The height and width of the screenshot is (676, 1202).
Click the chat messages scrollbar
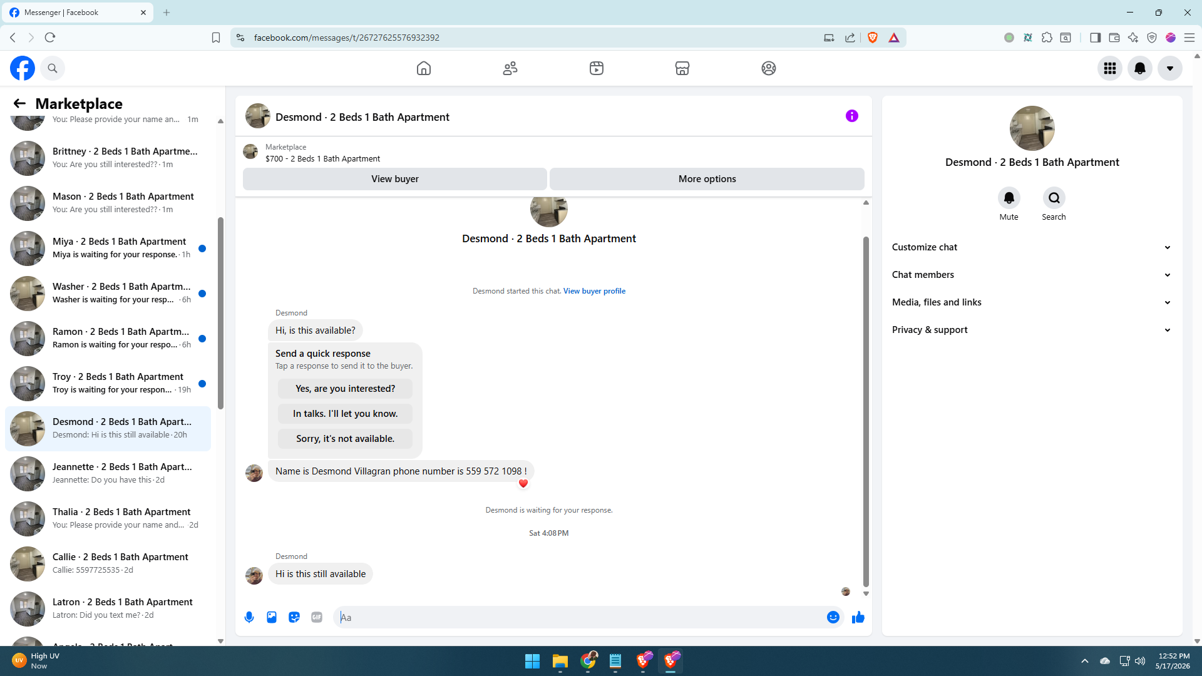point(866,411)
